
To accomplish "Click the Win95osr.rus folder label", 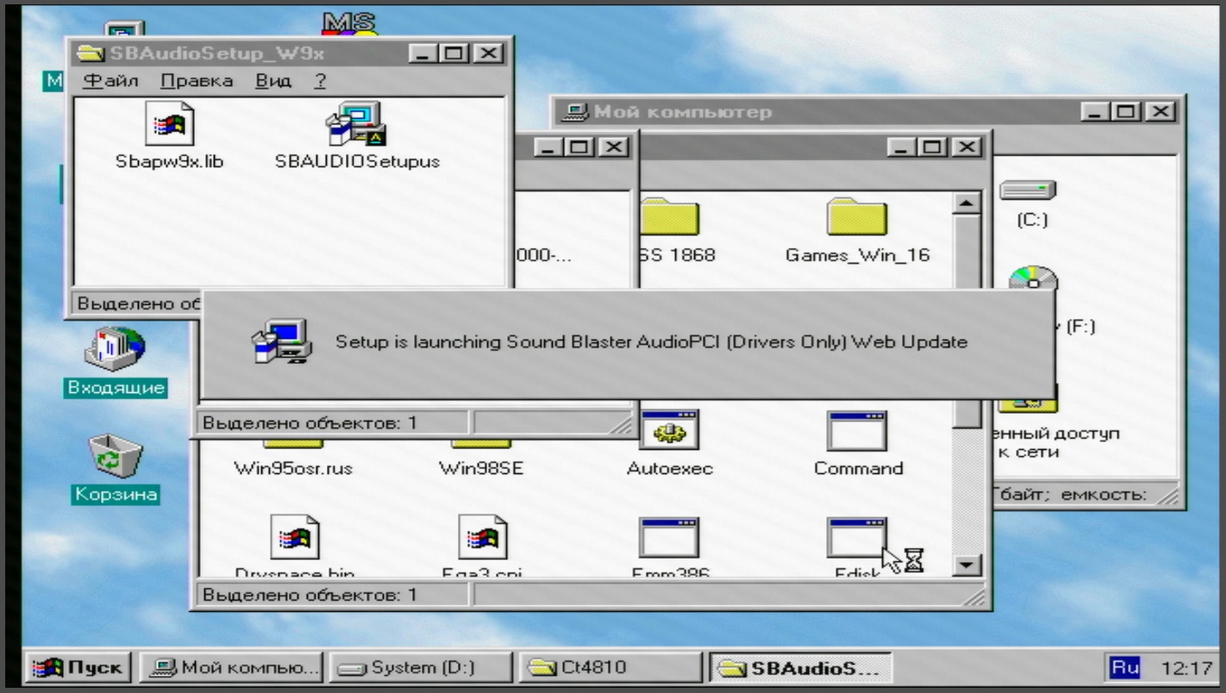I will [293, 469].
